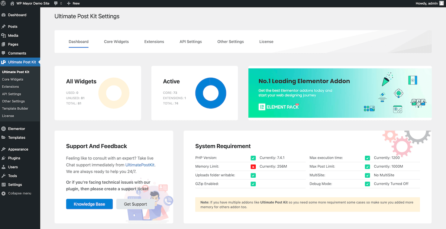Click the green PHP Version check box
This screenshot has height=229, width=446.
pyautogui.click(x=253, y=158)
